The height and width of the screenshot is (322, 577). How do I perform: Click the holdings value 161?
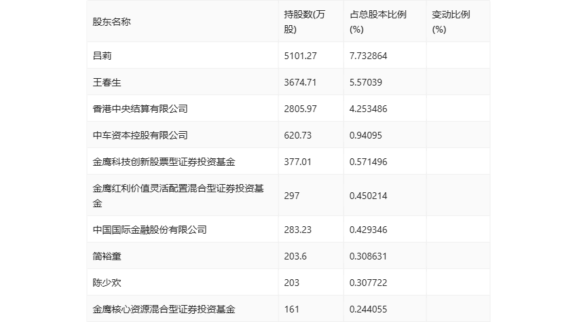point(292,309)
